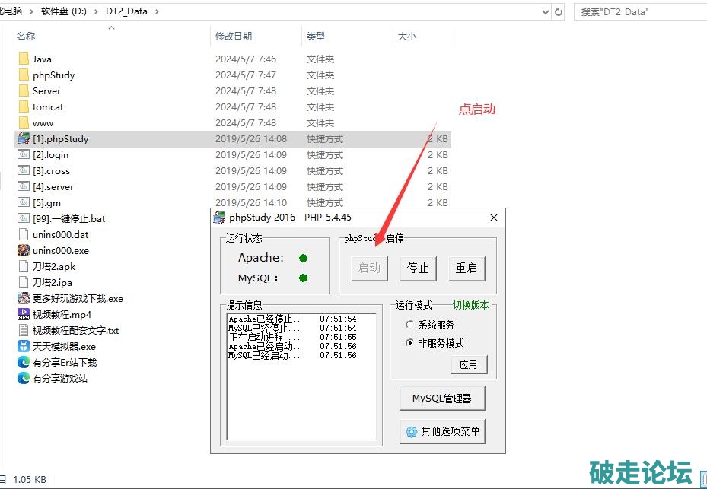Select the 视频教程.mp4 video file icon

pyautogui.click(x=24, y=315)
